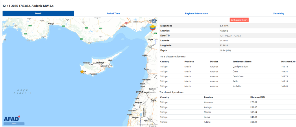Click the Antalya label on the map

point(51,24)
